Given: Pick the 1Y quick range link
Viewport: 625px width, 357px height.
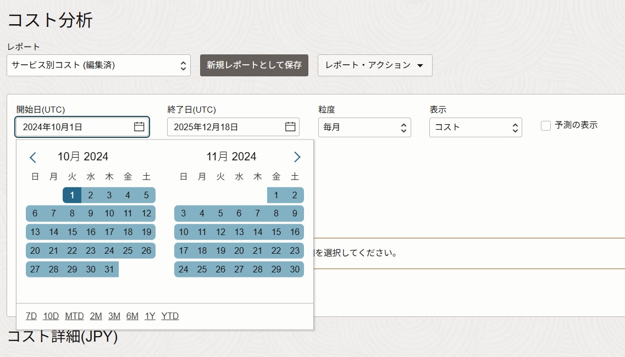Looking at the screenshot, I should click(x=150, y=316).
